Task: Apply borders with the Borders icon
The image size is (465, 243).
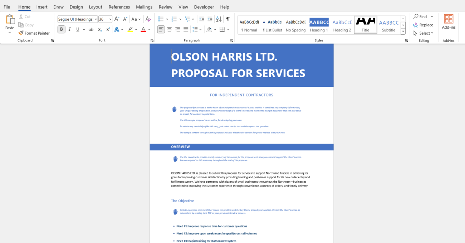Action: pos(222,30)
